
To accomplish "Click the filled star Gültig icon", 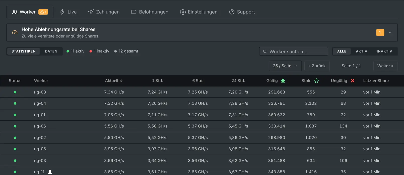I will [x=283, y=81].
